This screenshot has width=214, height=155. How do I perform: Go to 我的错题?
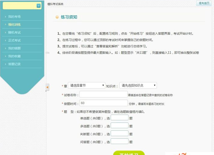coord(14,48)
